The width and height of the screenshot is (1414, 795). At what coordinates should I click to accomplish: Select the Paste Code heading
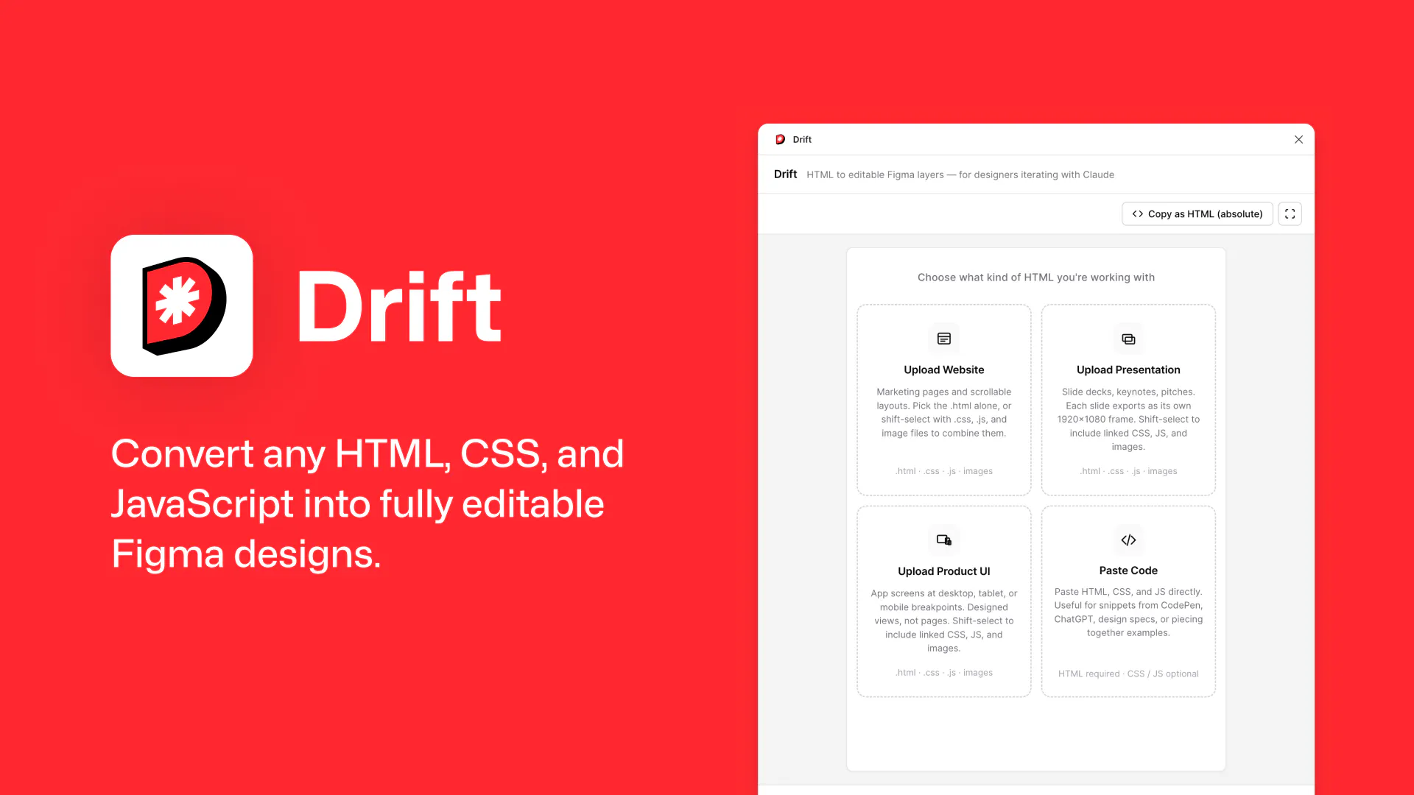1128,570
